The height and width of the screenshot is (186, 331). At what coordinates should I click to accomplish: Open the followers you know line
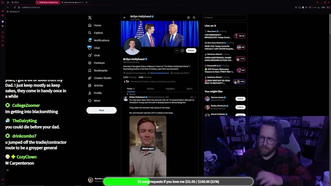coord(150,82)
